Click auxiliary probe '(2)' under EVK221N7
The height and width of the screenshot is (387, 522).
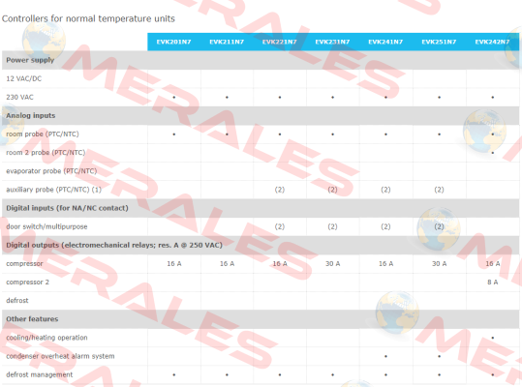280,190
